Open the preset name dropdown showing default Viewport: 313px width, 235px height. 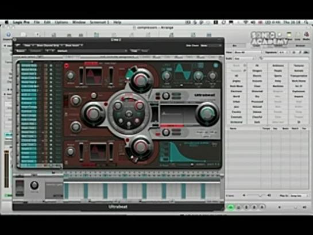coord(92,51)
